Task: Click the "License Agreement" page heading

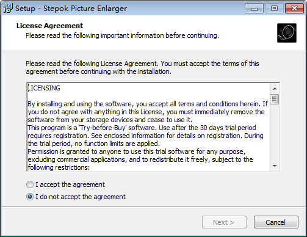Action: [49, 26]
